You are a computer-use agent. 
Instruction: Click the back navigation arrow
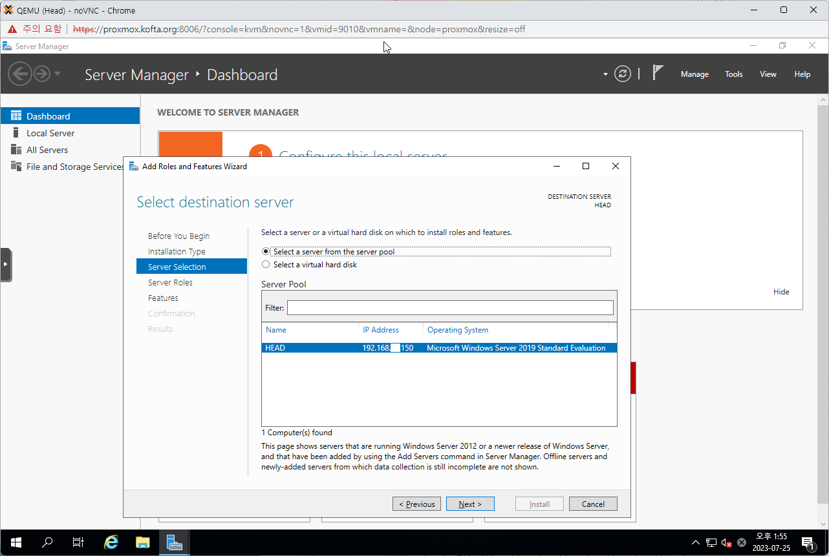click(x=20, y=74)
